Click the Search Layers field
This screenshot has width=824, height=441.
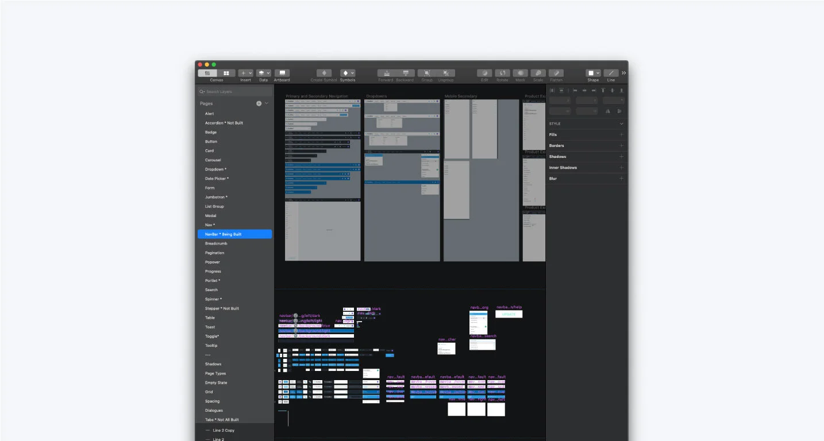click(234, 91)
